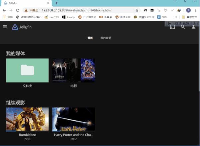Open the cast to device icon
Viewport: 200px width, 146px height.
(172, 27)
